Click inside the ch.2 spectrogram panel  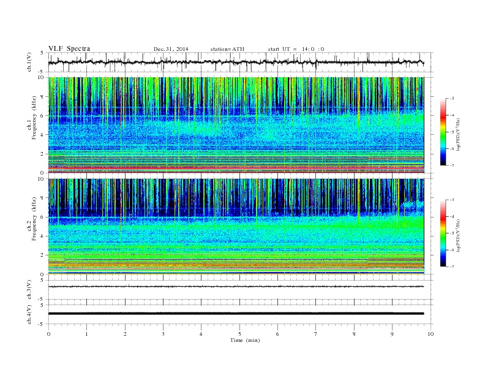coord(236,227)
